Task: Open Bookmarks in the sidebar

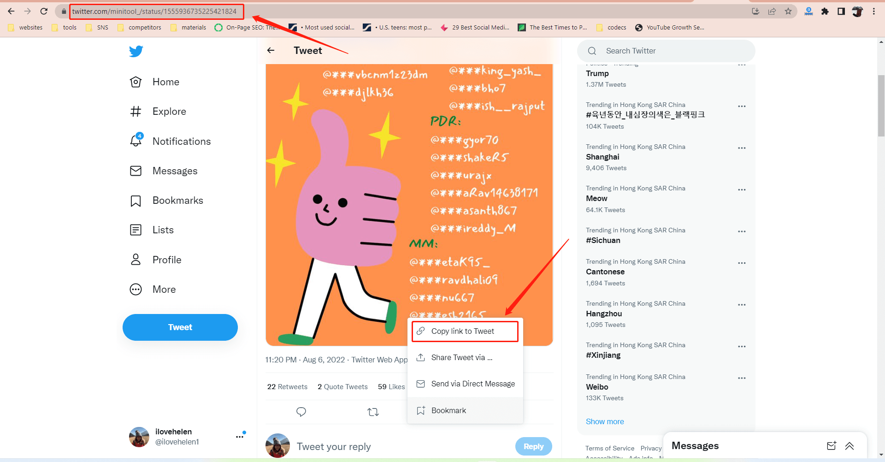Action: 167,201
